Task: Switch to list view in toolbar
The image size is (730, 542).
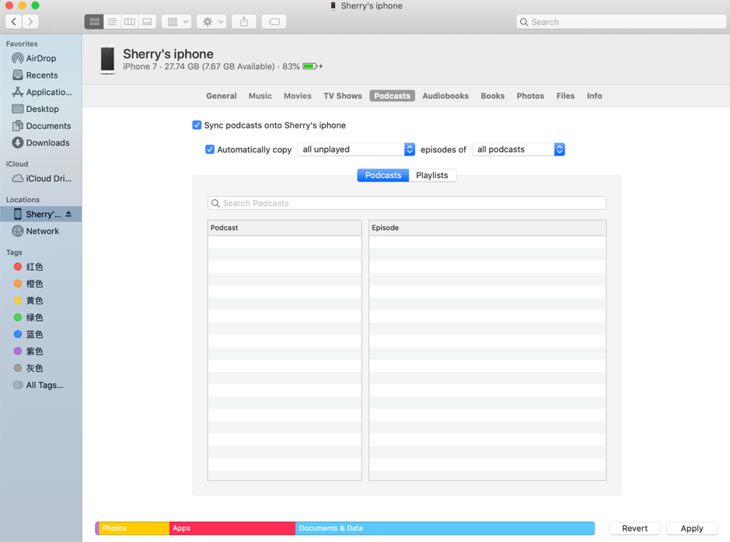Action: click(112, 22)
